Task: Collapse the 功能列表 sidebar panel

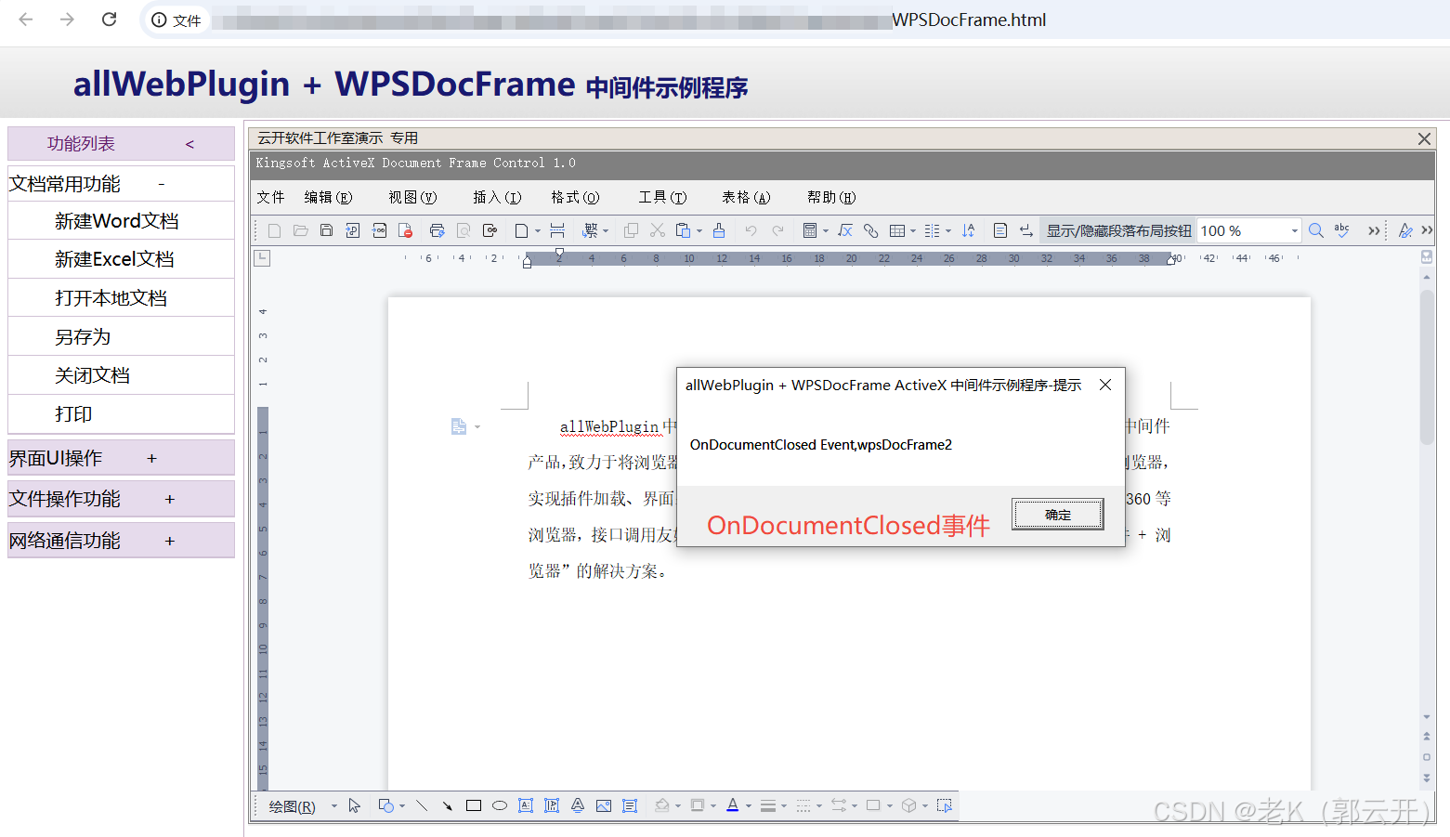Action: pyautogui.click(x=189, y=144)
